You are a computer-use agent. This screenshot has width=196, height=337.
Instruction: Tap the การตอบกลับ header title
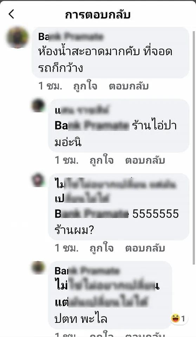(98, 15)
